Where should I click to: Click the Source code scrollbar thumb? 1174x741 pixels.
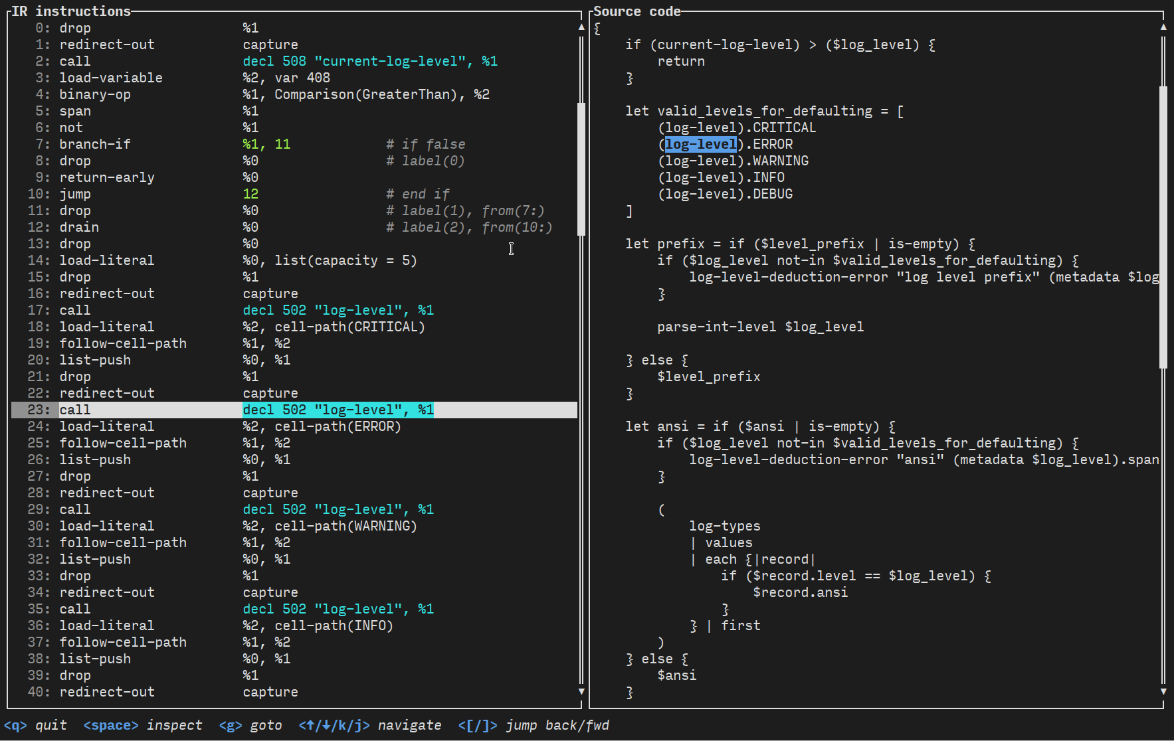pos(1163,227)
